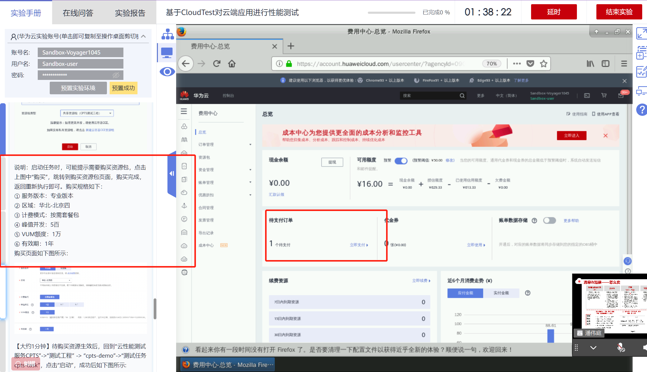The width and height of the screenshot is (647, 372).
Task: Open the Firefox library icon
Action: [590, 64]
